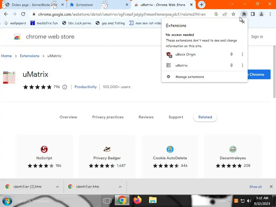Open rating info icon next to 796
The image size is (276, 207).
tap(65, 87)
